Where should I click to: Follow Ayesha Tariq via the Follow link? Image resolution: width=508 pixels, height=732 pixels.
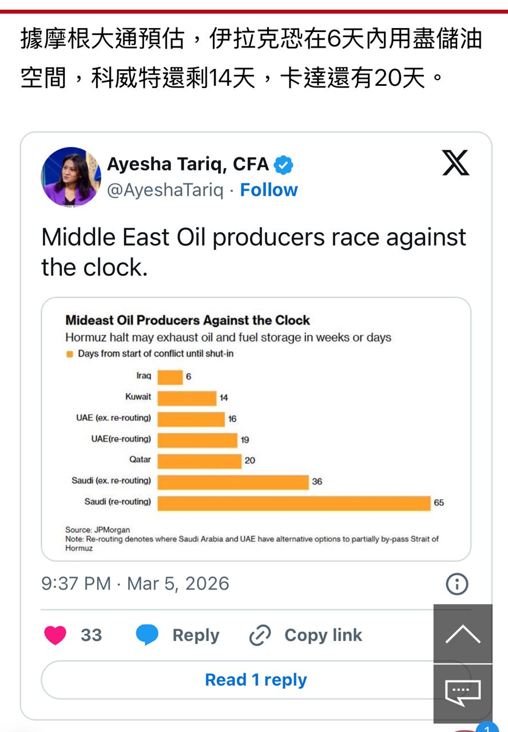pos(269,190)
